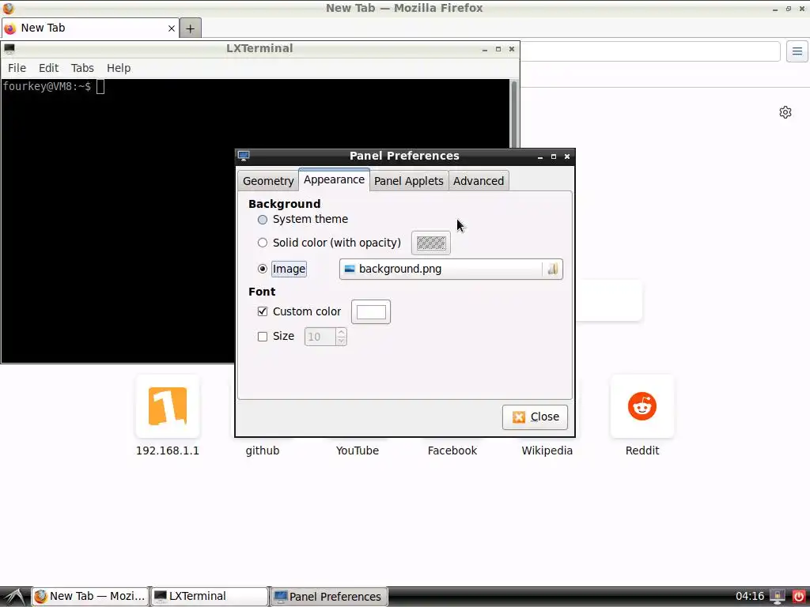This screenshot has width=810, height=607.
Task: Click the font size number field
Action: tap(320, 337)
